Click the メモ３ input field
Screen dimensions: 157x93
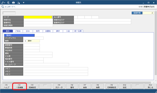click(55, 74)
